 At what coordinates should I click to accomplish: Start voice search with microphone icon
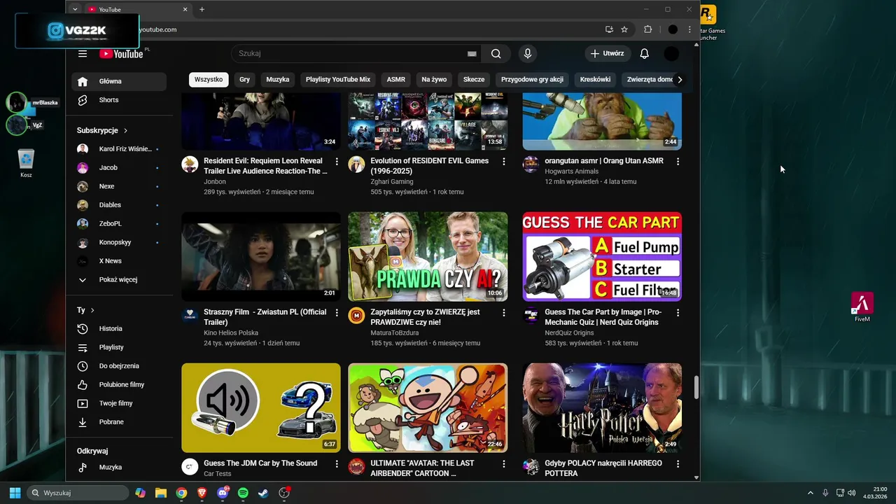pos(528,54)
